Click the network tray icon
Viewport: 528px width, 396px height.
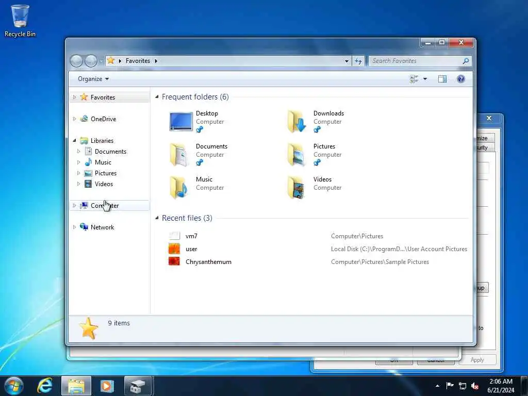click(463, 386)
